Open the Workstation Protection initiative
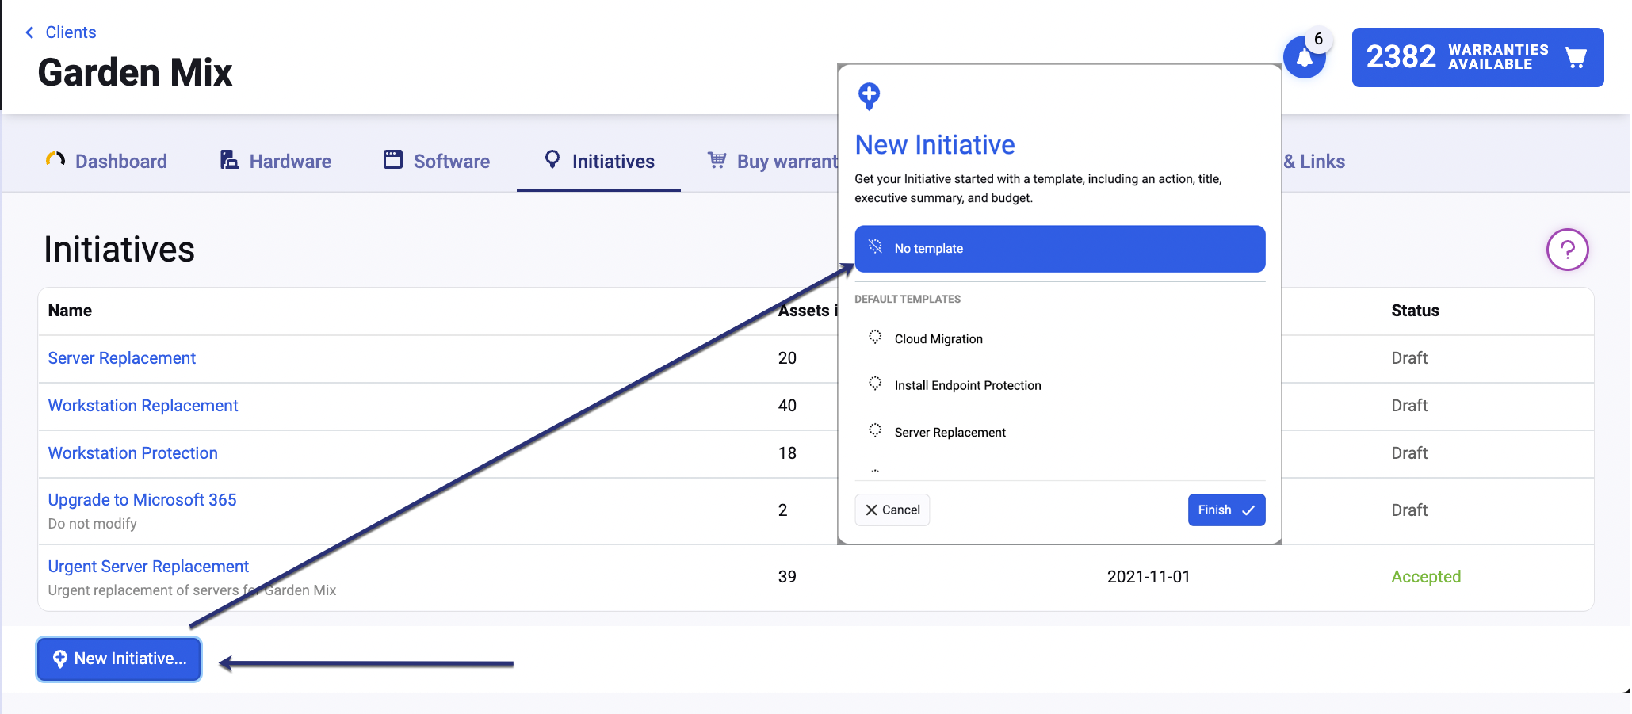Viewport: 1632px width, 714px height. click(132, 453)
